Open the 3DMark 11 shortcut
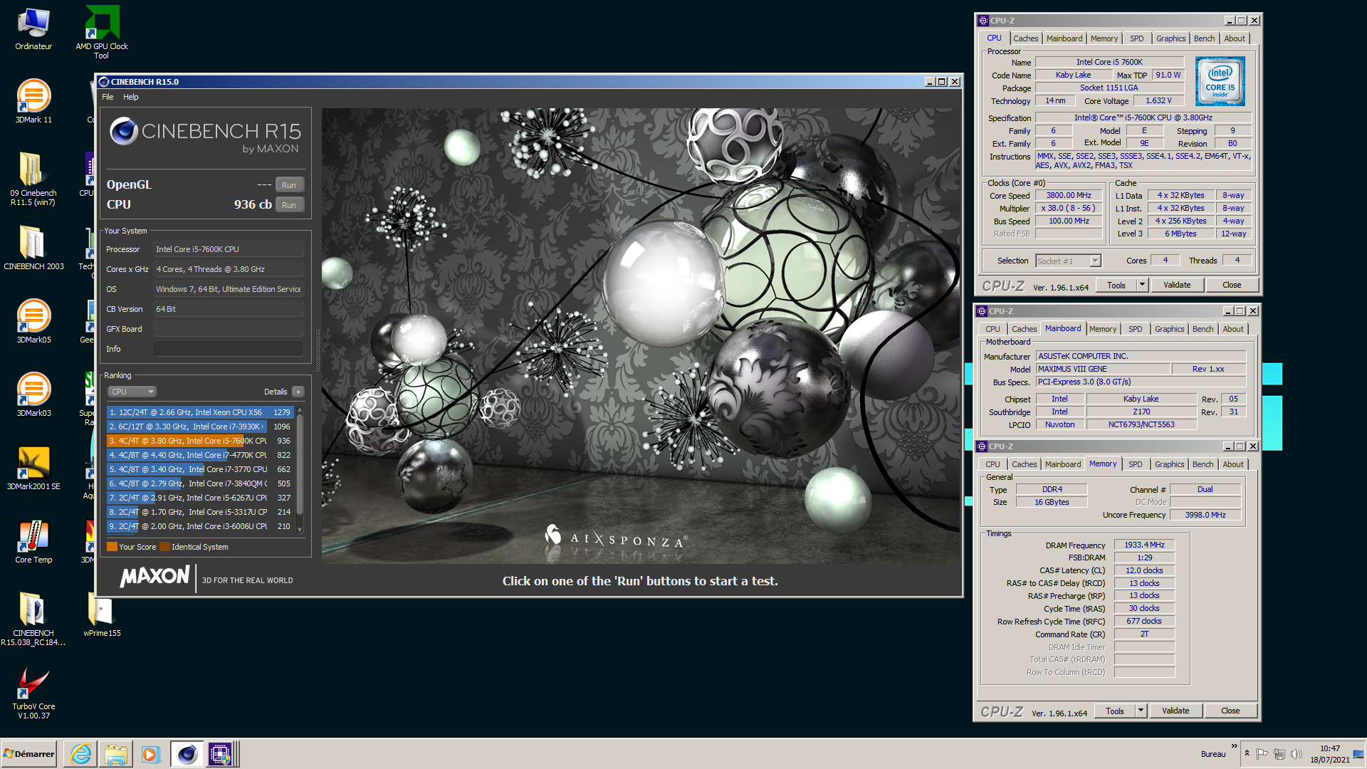The height and width of the screenshot is (769, 1367). click(33, 102)
